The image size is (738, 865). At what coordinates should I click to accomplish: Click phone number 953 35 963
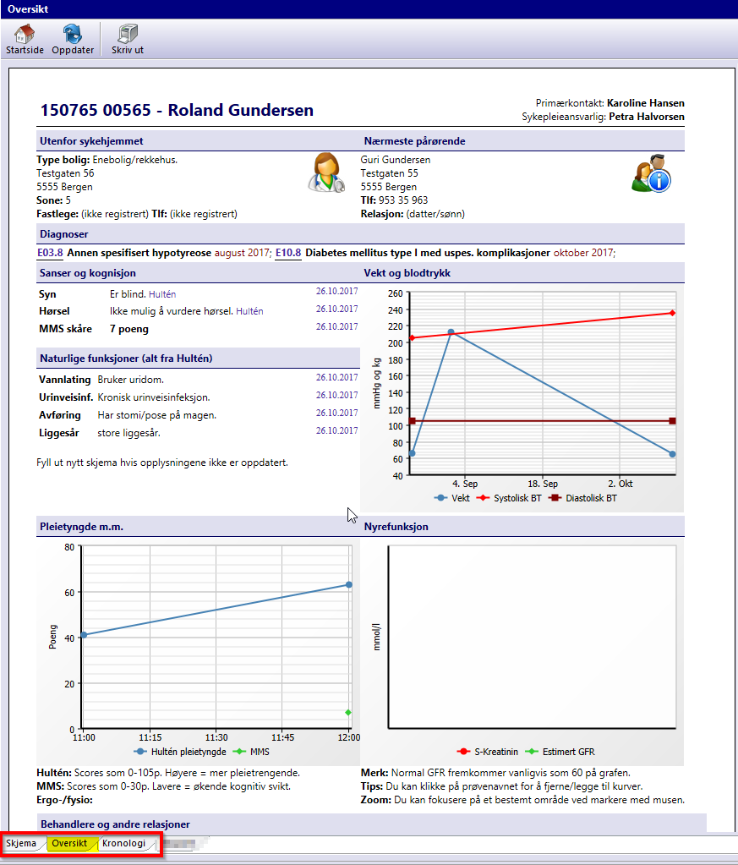(403, 200)
